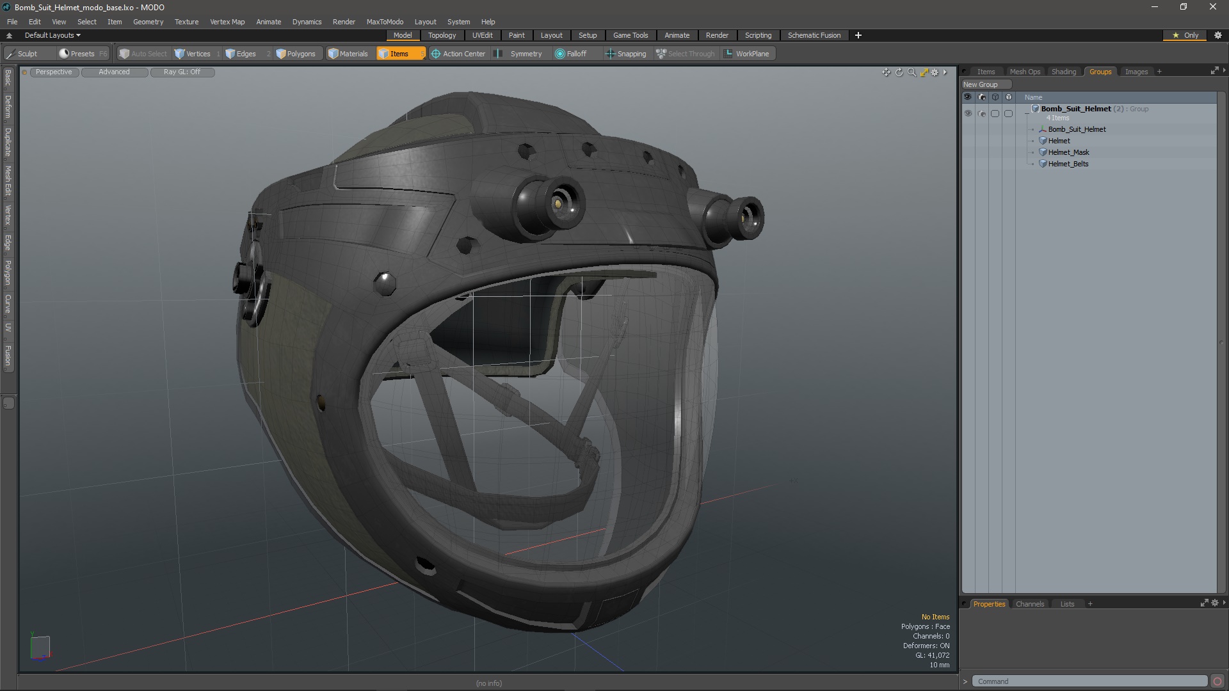1229x691 pixels.
Task: Open the Default Layouts dropdown
Action: click(x=52, y=35)
